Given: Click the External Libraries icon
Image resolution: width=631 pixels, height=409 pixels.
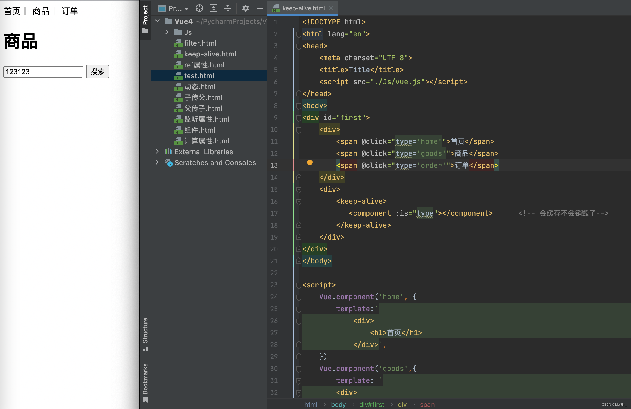Looking at the screenshot, I should click(168, 152).
